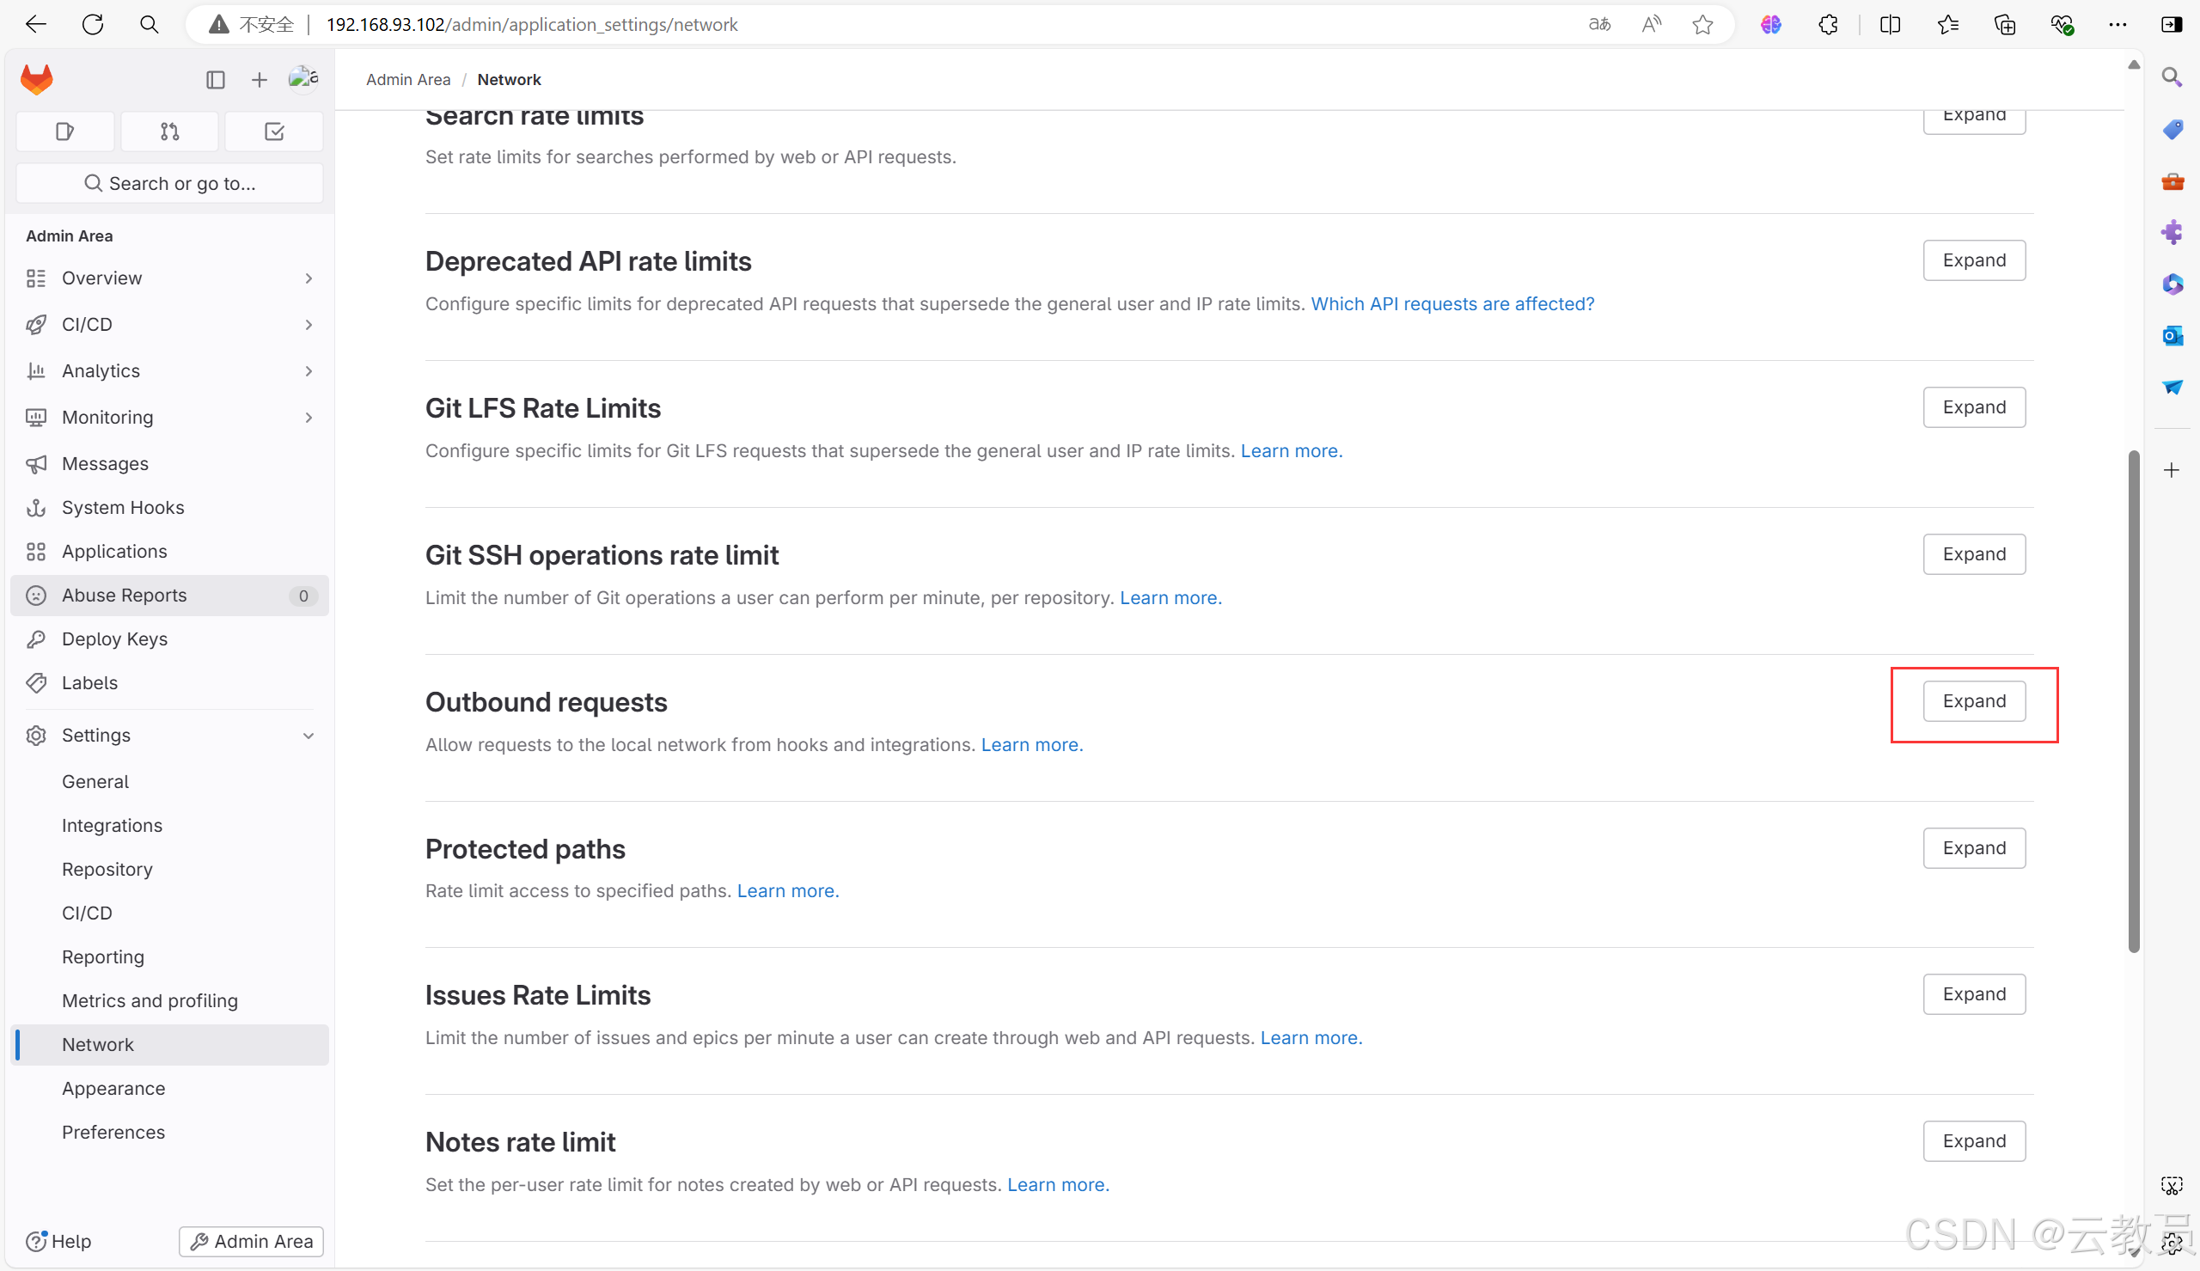Expand Notes rate limit section
The width and height of the screenshot is (2200, 1271).
point(1974,1141)
